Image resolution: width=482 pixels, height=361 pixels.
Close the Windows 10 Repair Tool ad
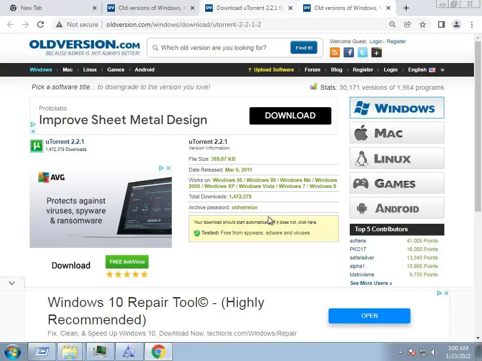(446, 293)
